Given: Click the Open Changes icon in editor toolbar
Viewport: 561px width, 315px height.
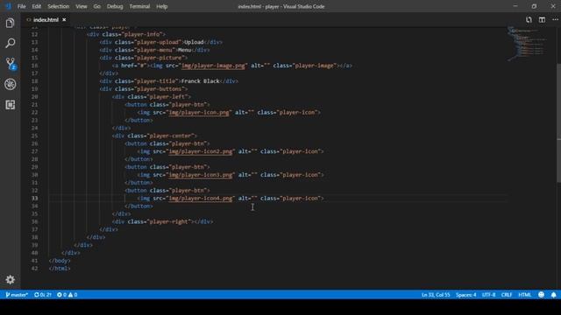Looking at the screenshot, I should point(529,20).
